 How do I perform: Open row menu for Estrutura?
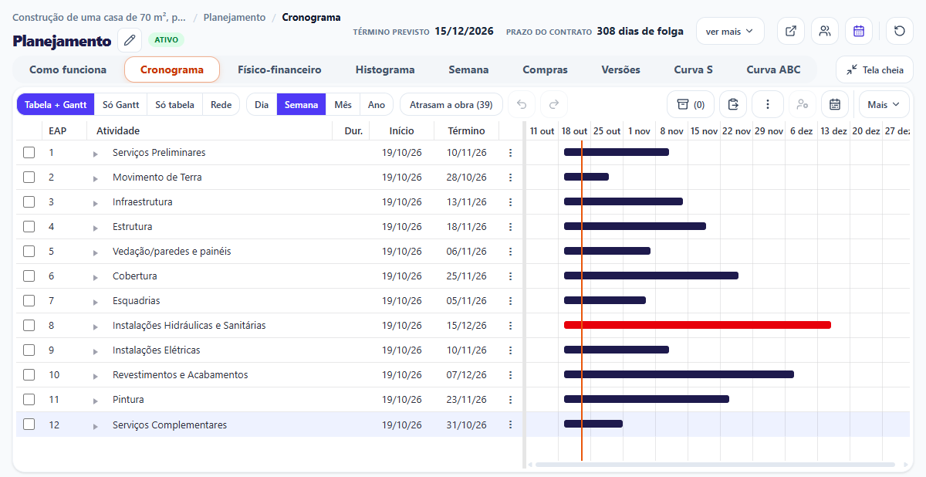click(x=510, y=227)
